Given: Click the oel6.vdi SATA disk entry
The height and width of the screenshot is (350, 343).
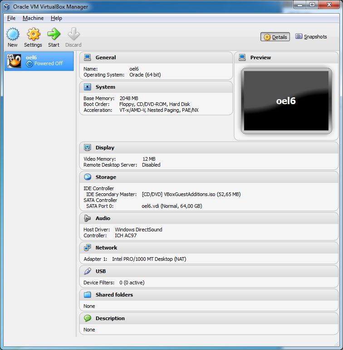Looking at the screenshot, I should pos(171,206).
